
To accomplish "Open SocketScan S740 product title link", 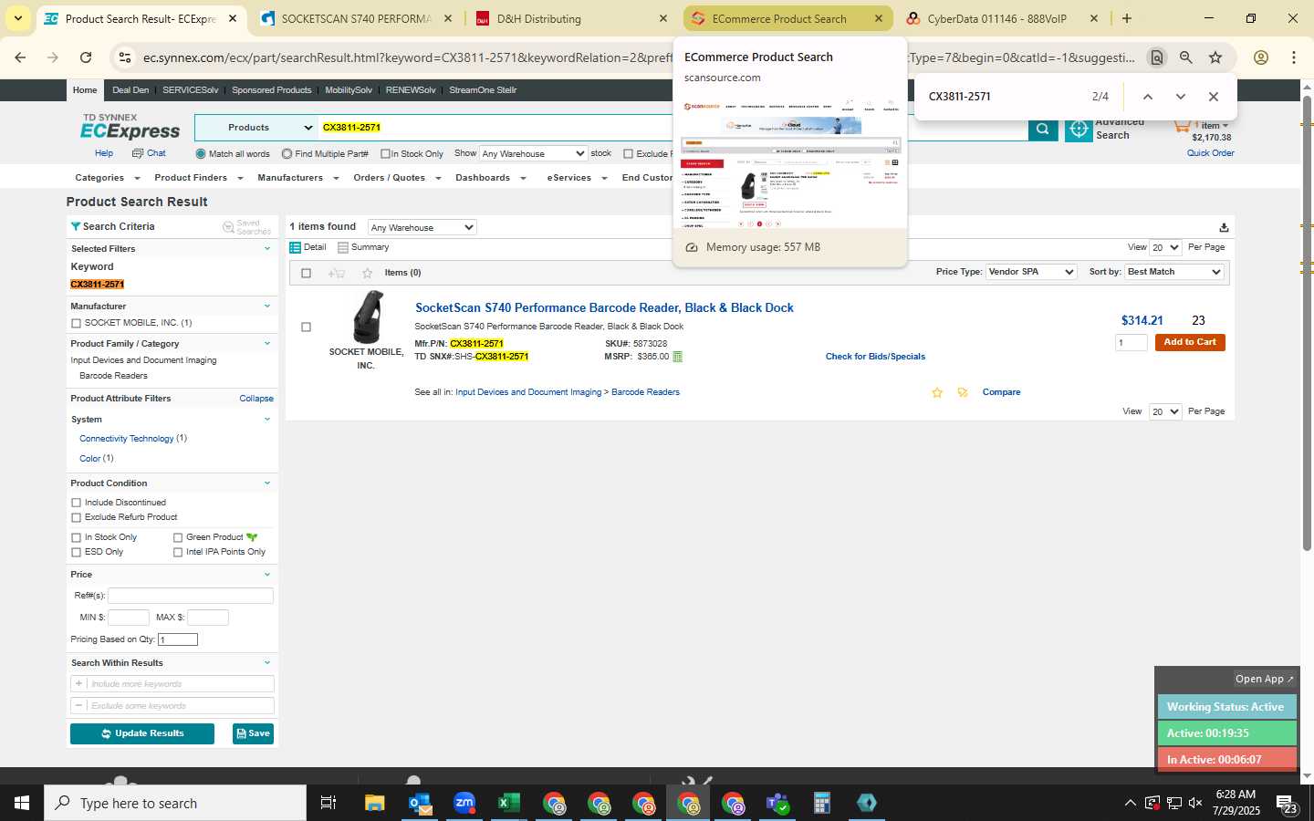I will pos(604,308).
